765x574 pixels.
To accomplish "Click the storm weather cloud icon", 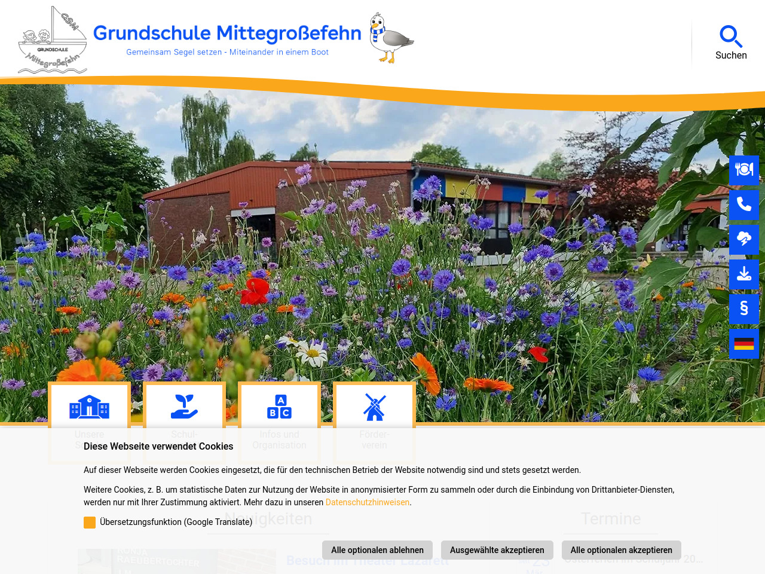I will [743, 239].
